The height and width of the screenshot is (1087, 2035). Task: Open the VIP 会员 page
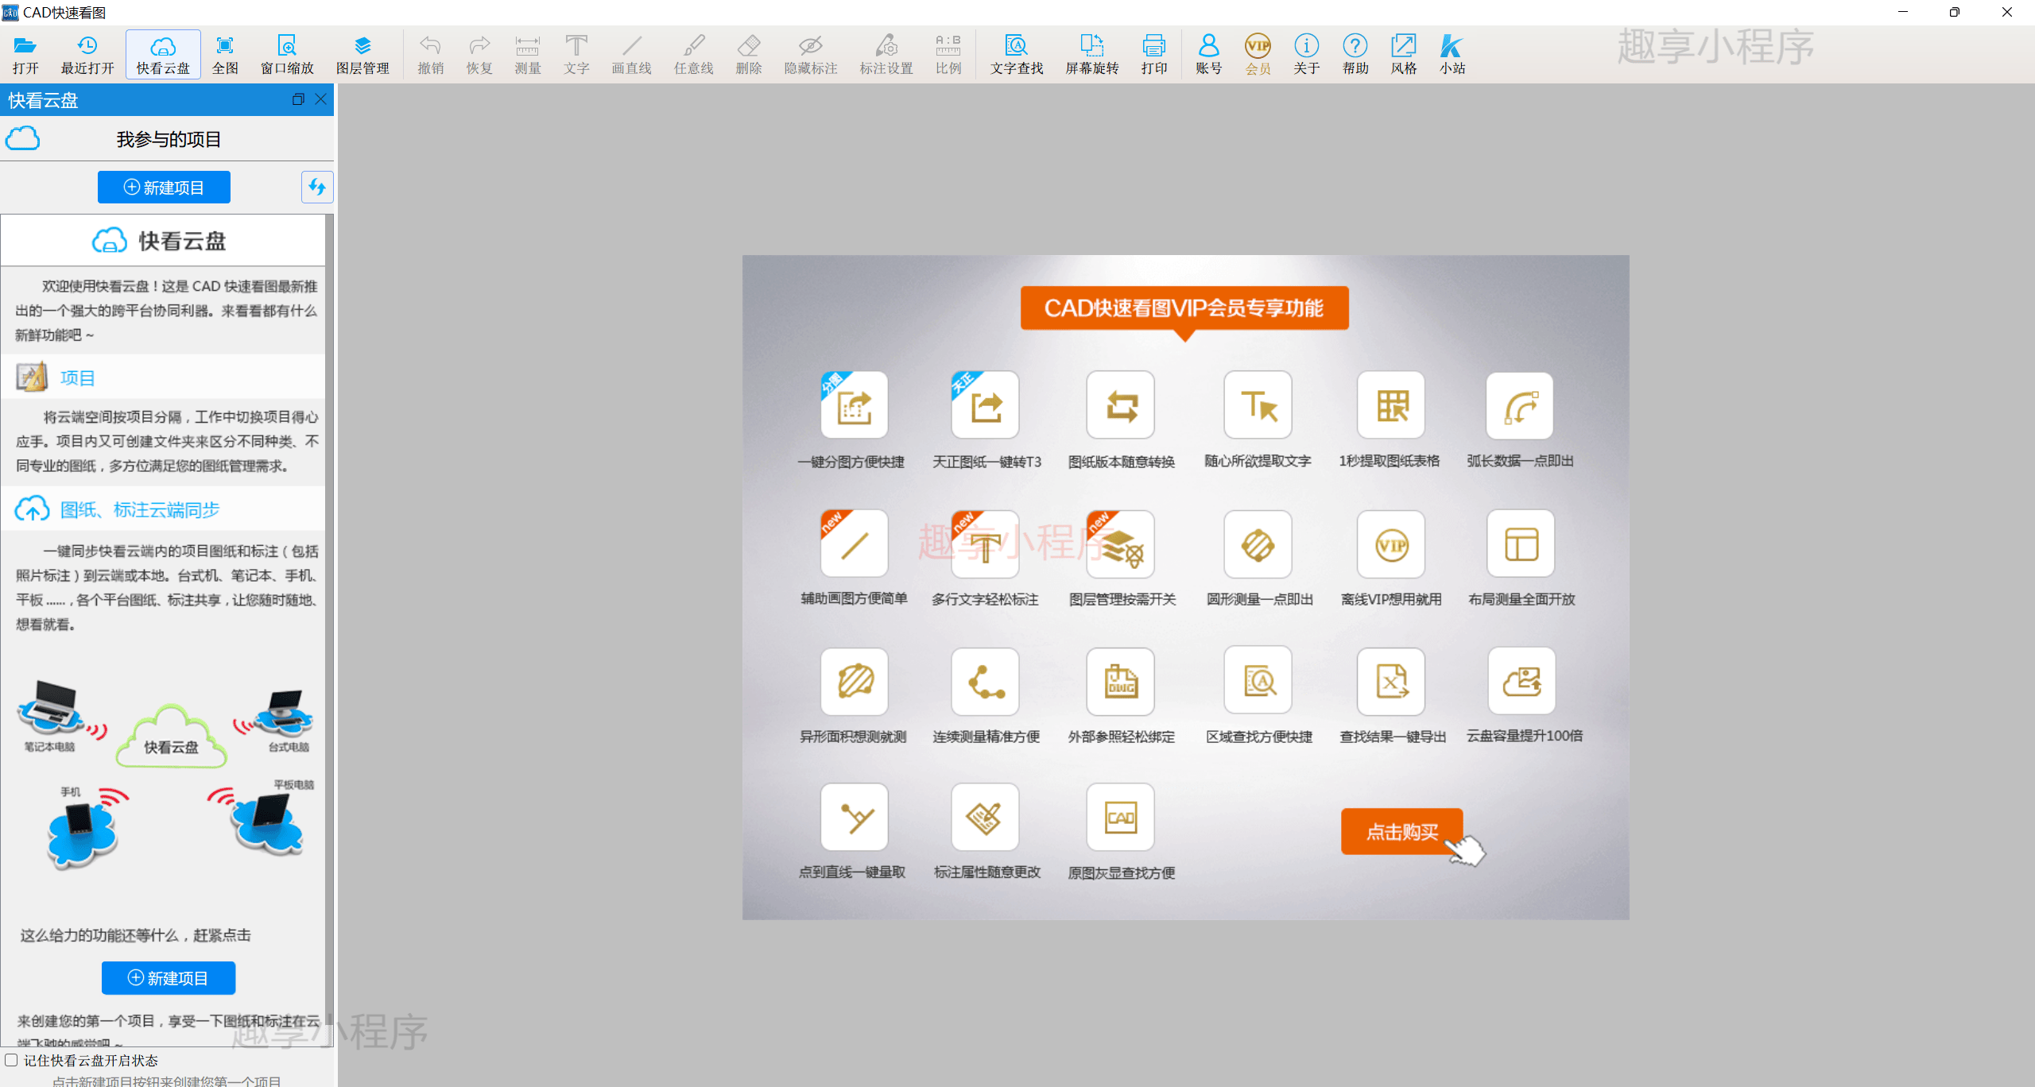(1258, 55)
